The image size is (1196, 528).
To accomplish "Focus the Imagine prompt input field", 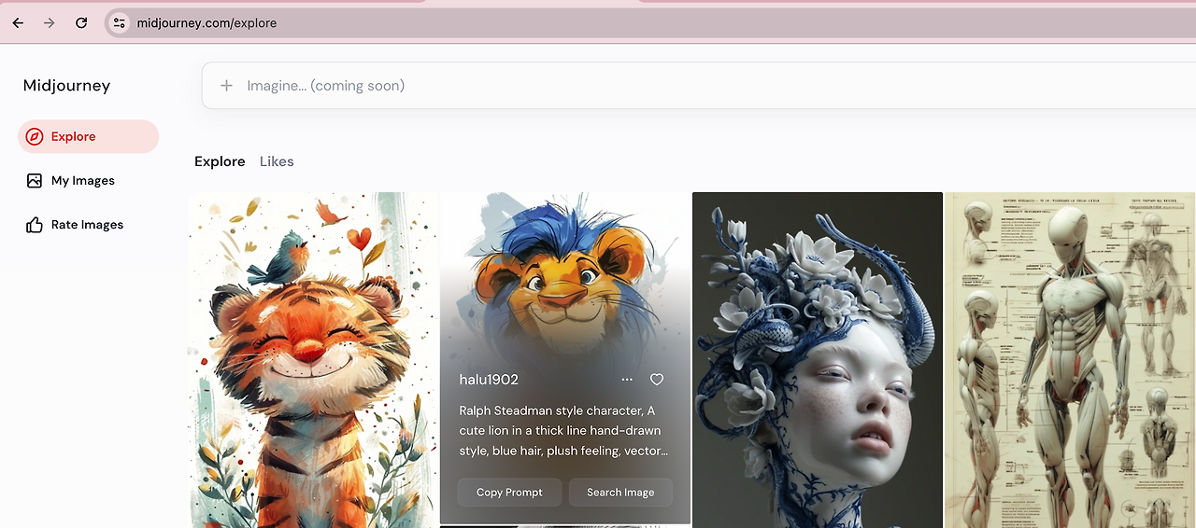I will (699, 86).
